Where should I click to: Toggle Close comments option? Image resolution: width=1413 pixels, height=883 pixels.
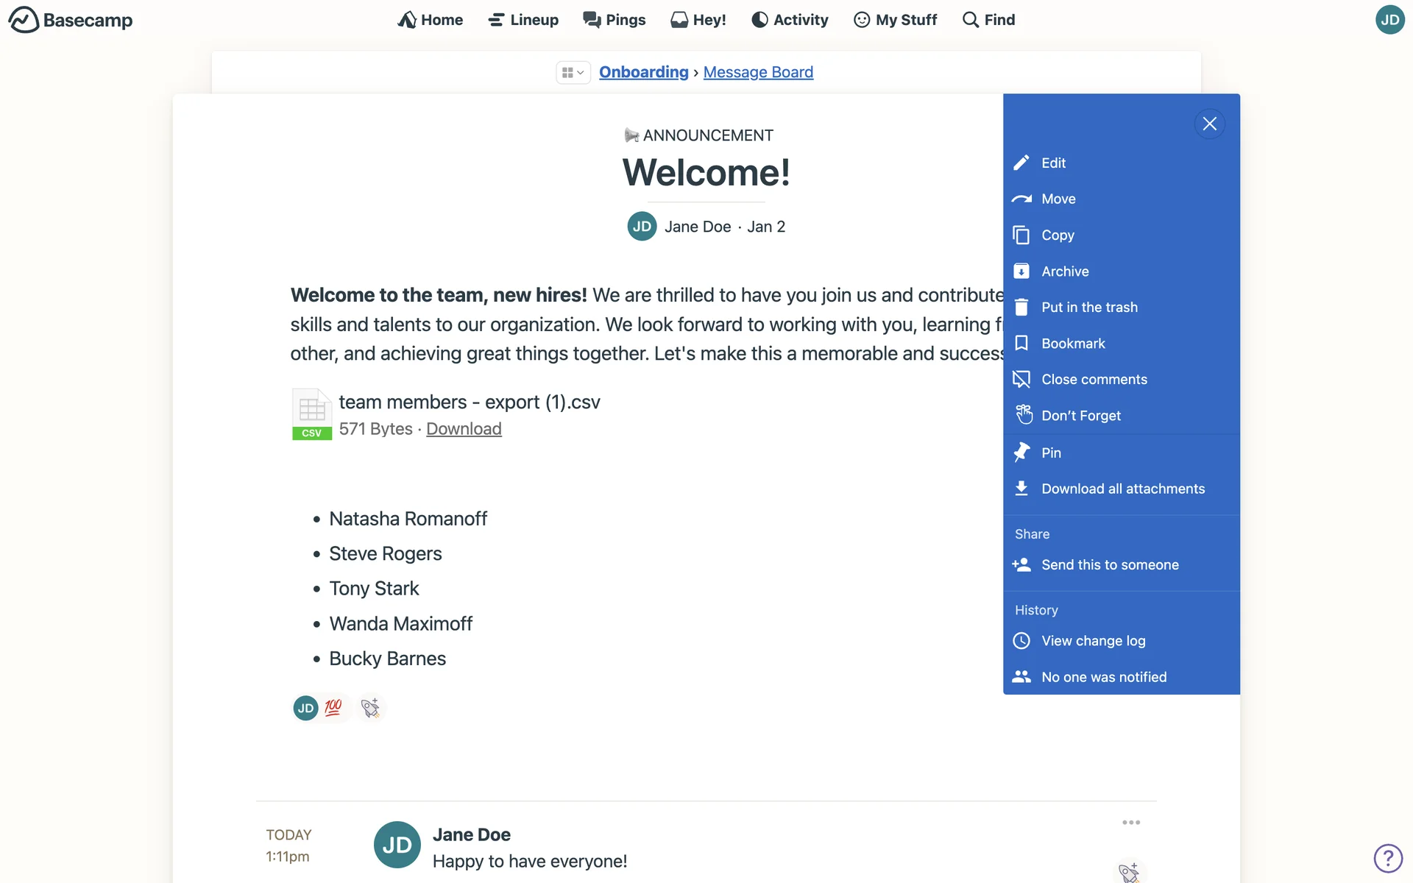1094,379
